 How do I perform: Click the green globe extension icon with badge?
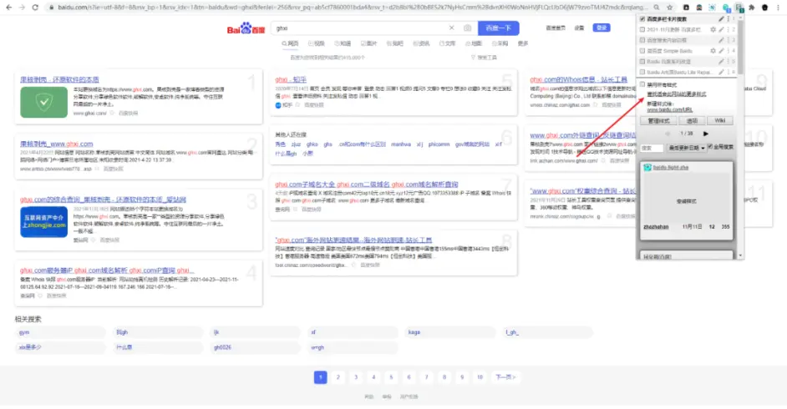pyautogui.click(x=726, y=8)
